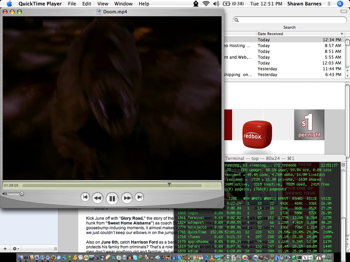Click the Terminal scrollbar split icon
This screenshot has height=262, width=350.
[x=343, y=165]
